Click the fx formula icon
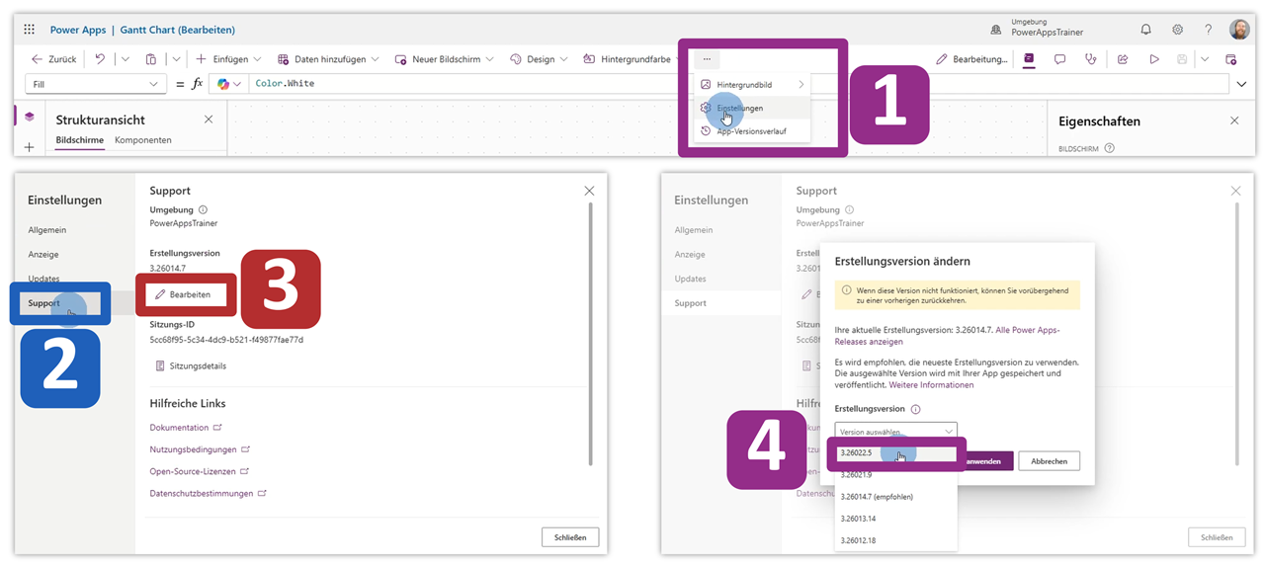 pyautogui.click(x=197, y=84)
